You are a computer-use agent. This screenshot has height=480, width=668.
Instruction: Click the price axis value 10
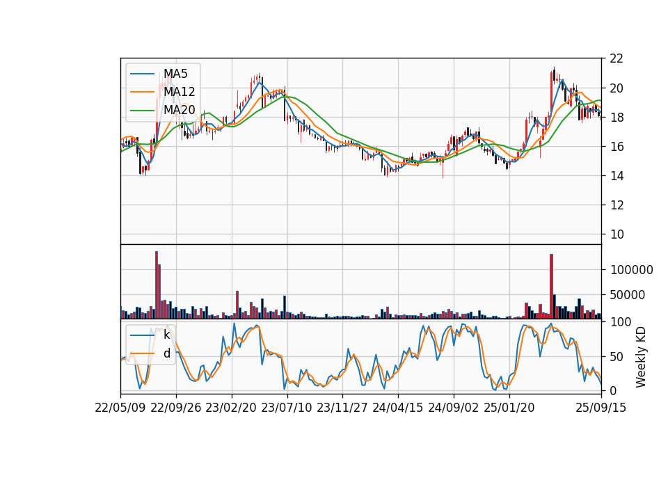click(x=617, y=234)
